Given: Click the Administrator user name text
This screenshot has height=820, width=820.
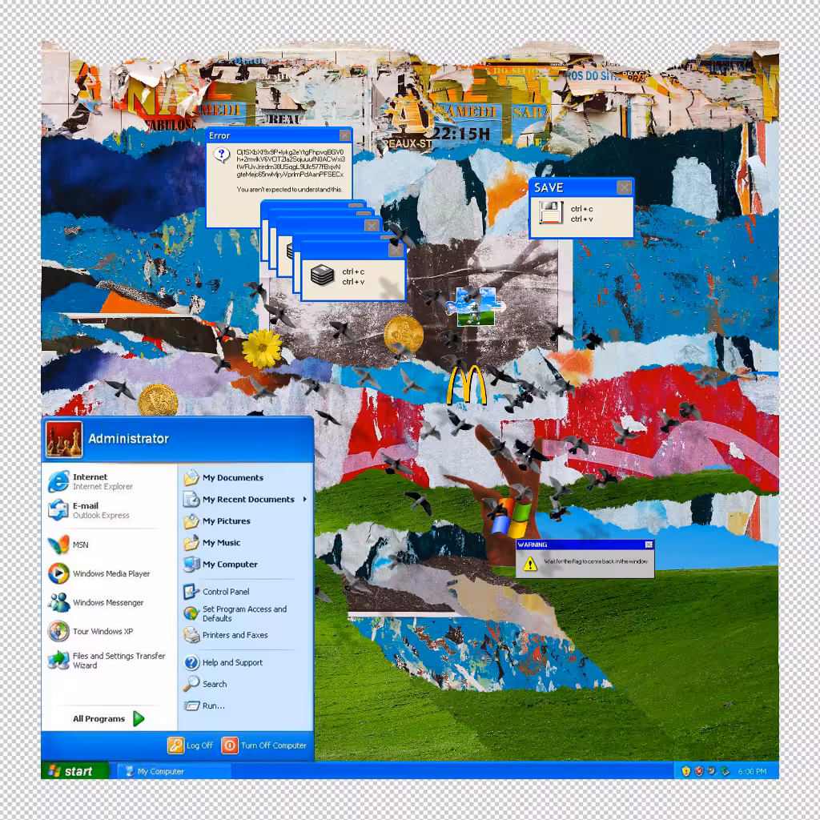Looking at the screenshot, I should (129, 439).
